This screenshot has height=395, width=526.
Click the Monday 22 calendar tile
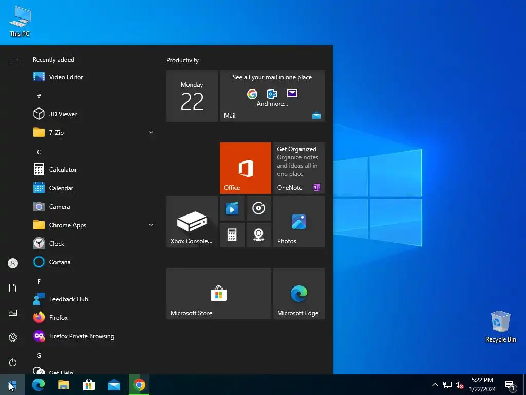pos(192,96)
